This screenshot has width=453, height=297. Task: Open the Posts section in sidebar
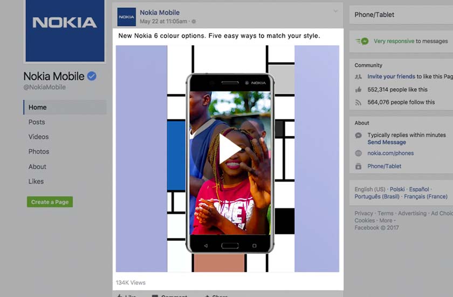click(x=37, y=122)
